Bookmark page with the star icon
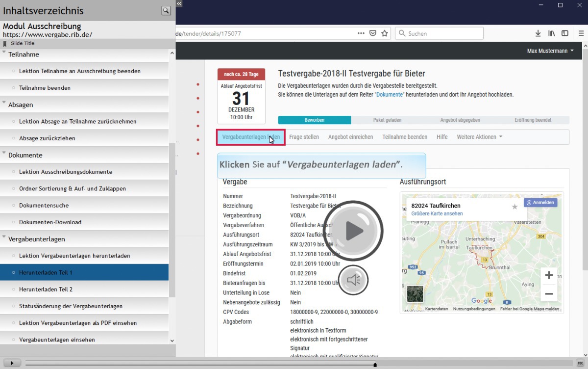 [385, 33]
